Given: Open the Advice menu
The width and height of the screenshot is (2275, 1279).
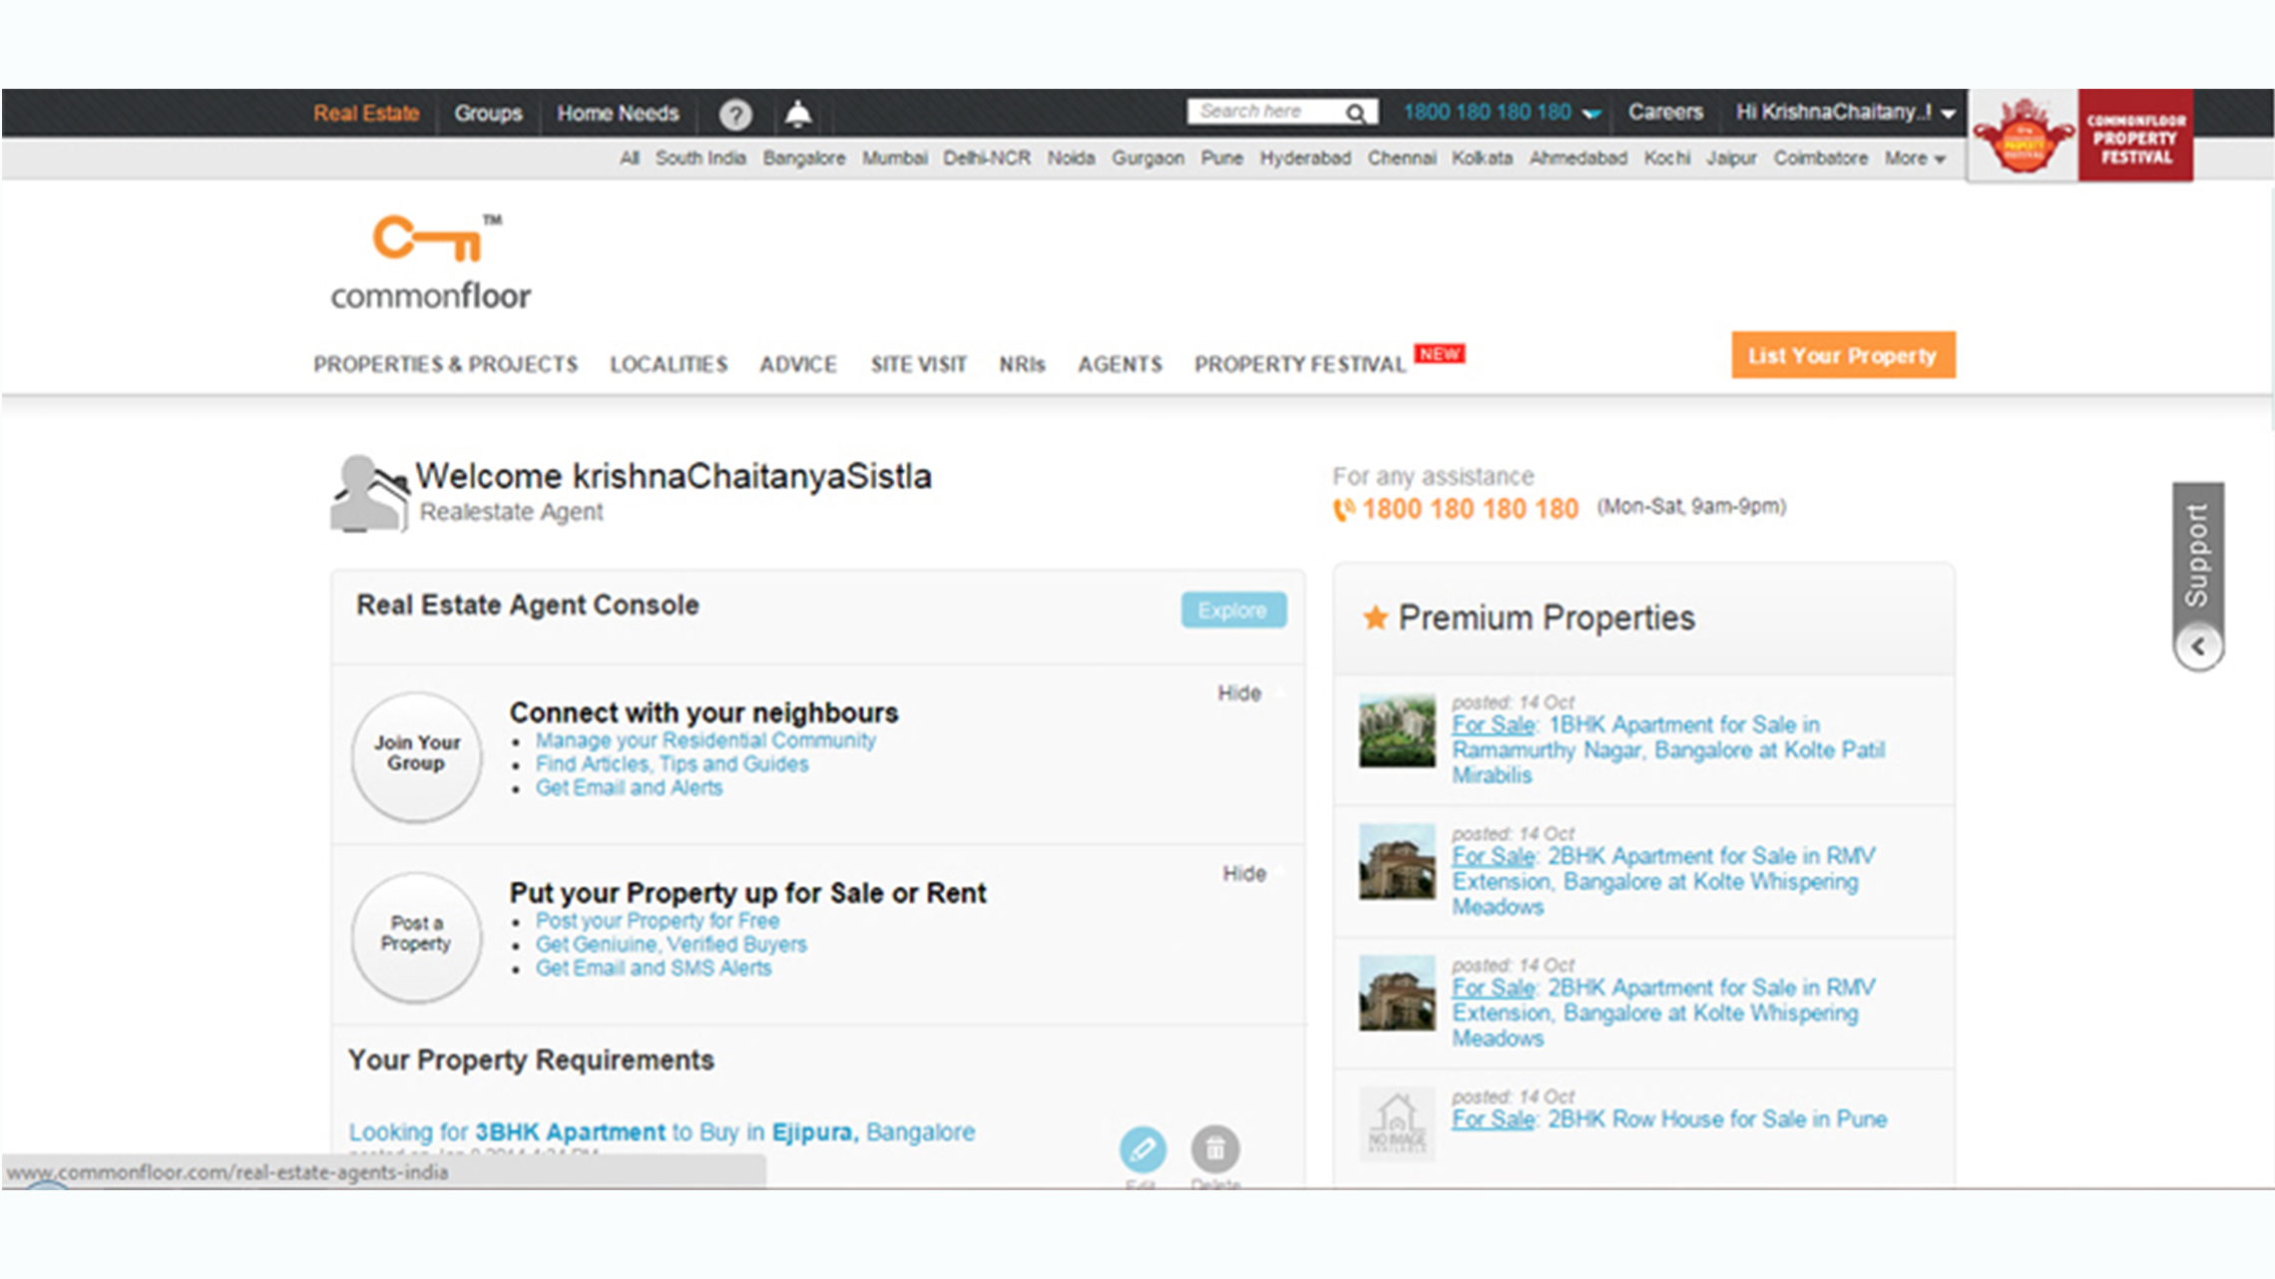Looking at the screenshot, I should pyautogui.click(x=797, y=364).
